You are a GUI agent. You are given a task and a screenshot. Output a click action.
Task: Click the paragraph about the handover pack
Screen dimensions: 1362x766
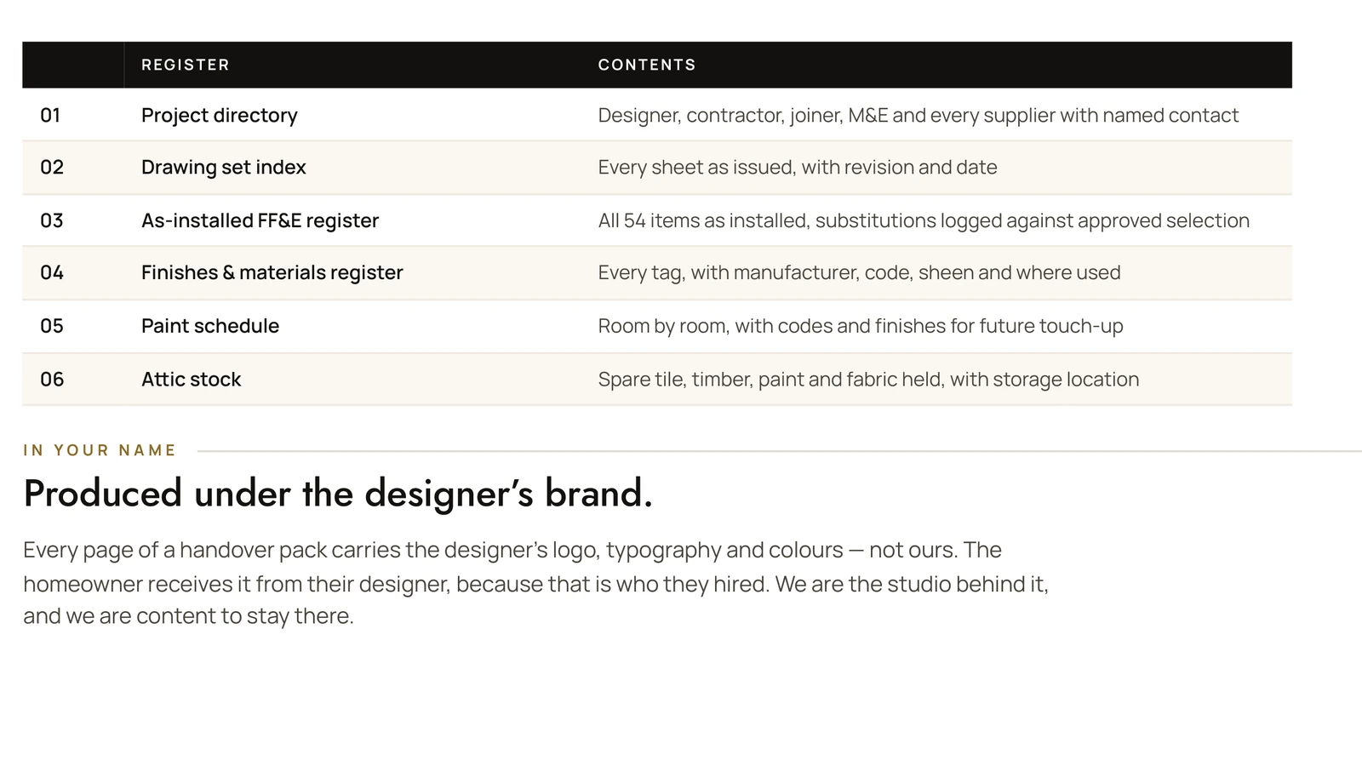pyautogui.click(x=535, y=583)
